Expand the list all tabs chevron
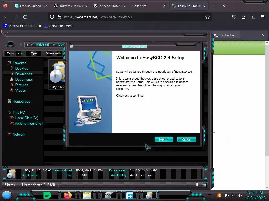Image resolution: width=269 pixels, height=201 pixels. tap(224, 6)
